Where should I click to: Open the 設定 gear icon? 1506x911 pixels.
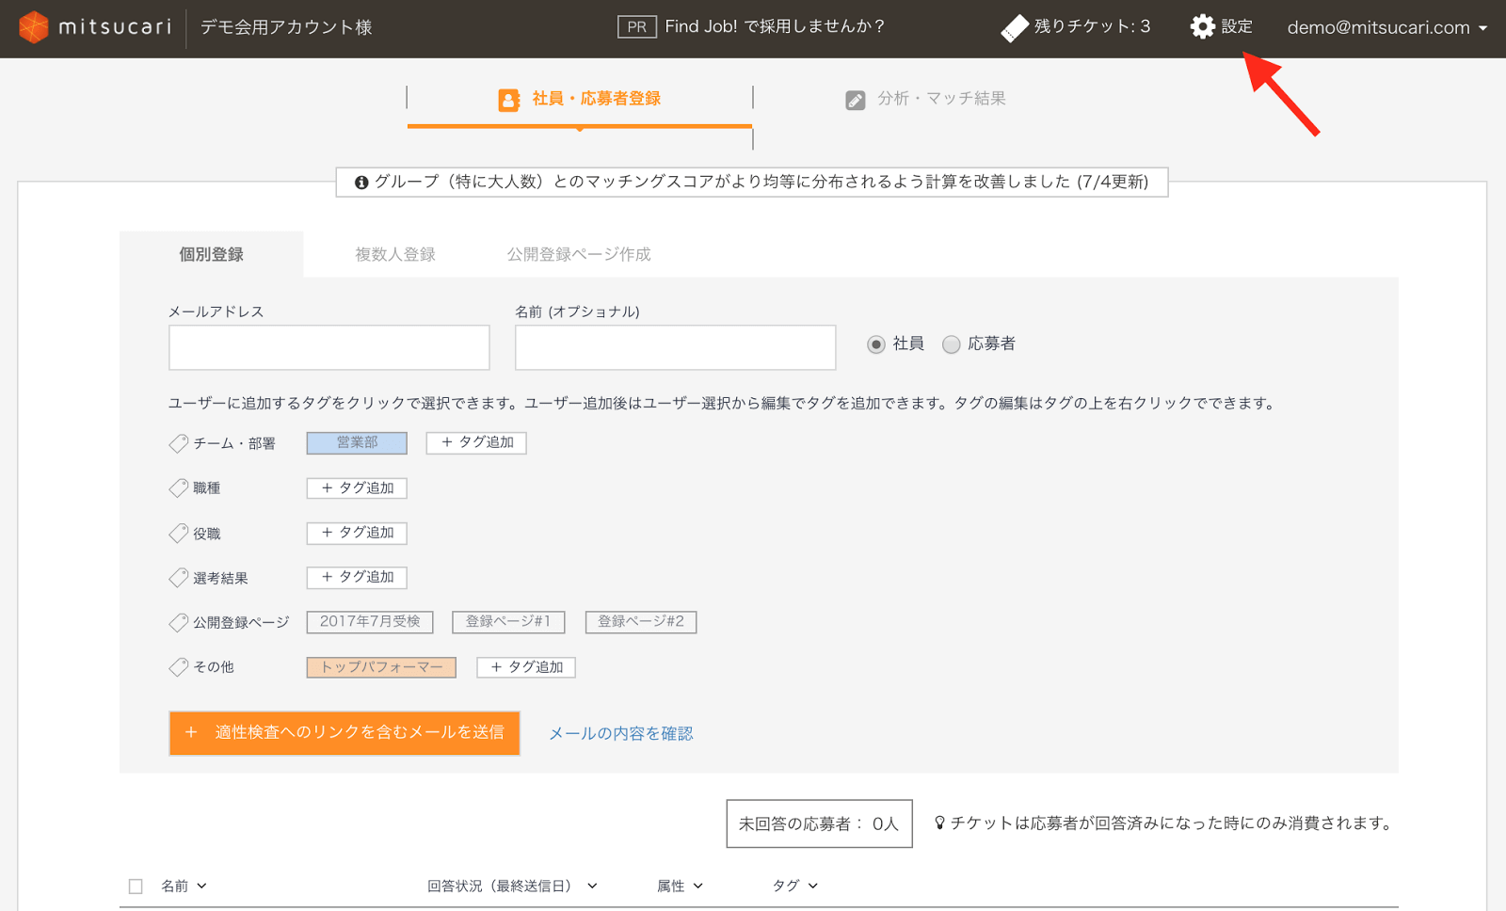click(x=1200, y=26)
